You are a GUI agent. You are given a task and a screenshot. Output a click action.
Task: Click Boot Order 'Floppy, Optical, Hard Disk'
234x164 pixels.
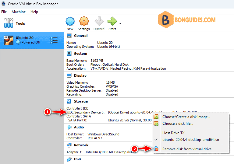[109, 65]
